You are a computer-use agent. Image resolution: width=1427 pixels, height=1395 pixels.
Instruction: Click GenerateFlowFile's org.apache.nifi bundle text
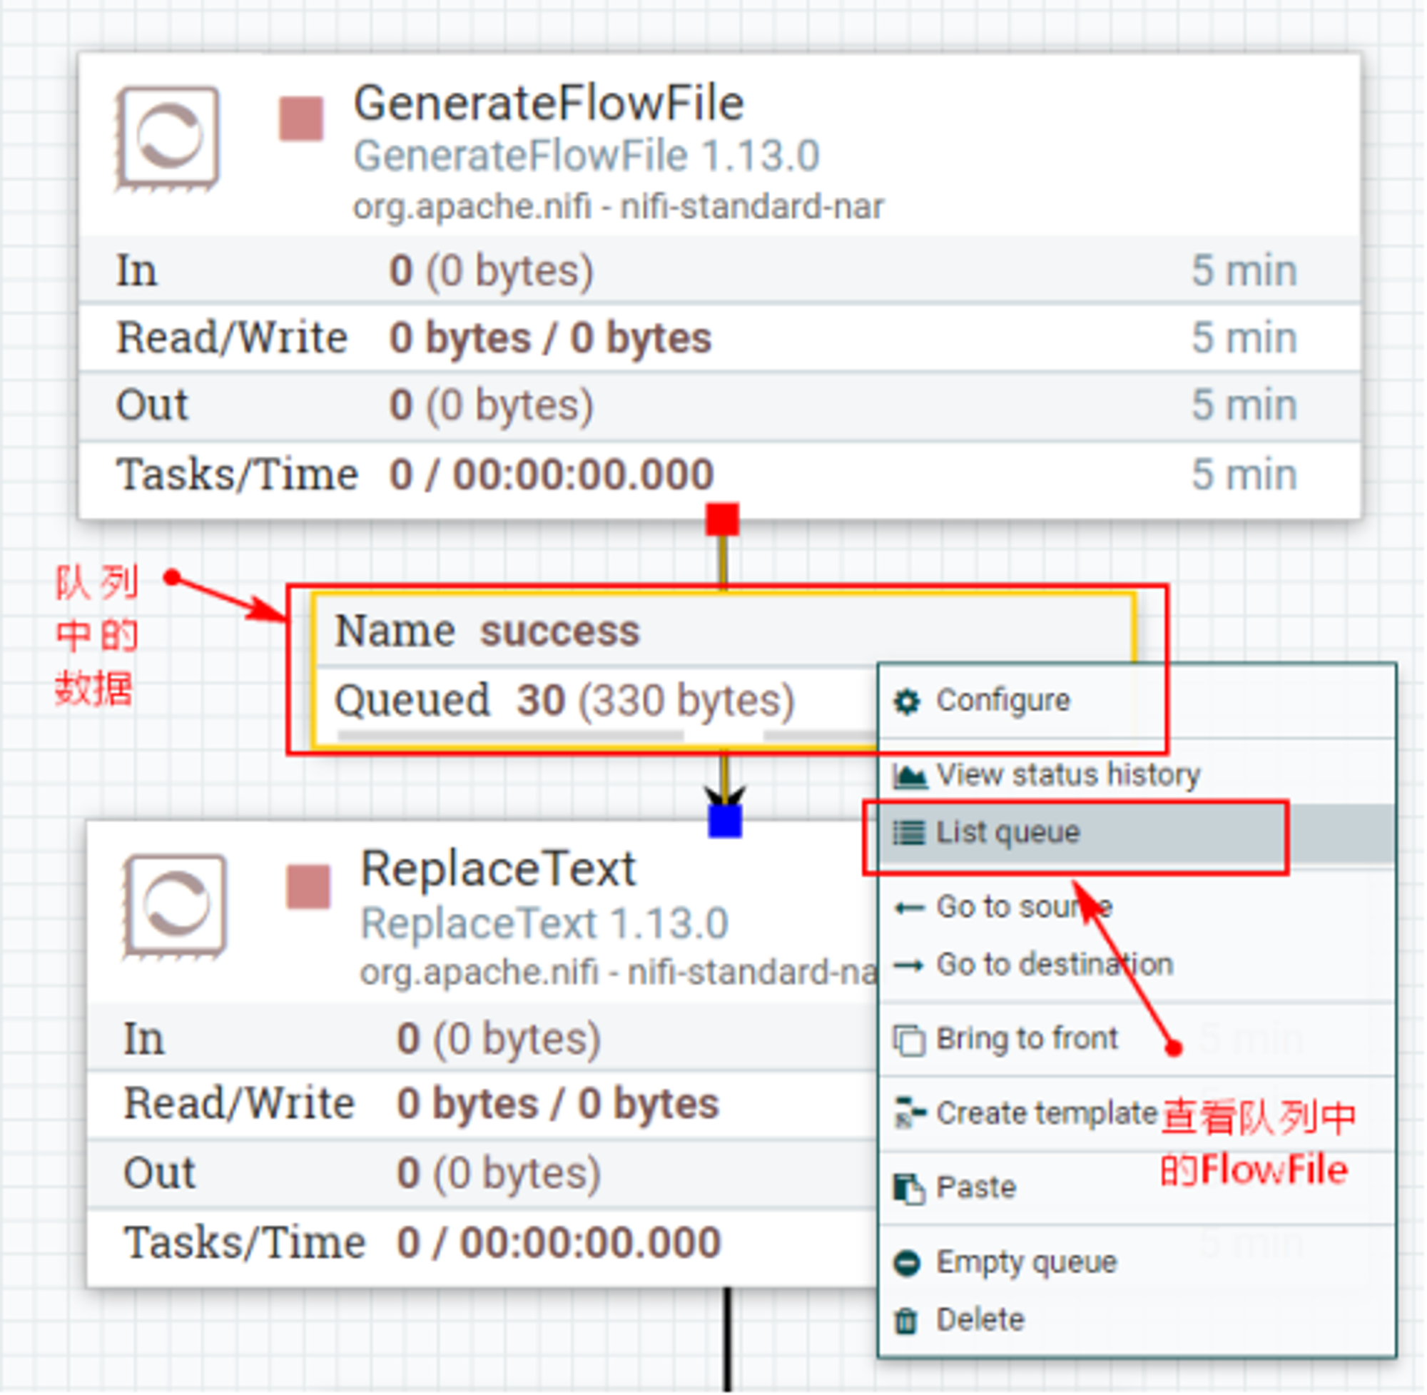(x=620, y=208)
